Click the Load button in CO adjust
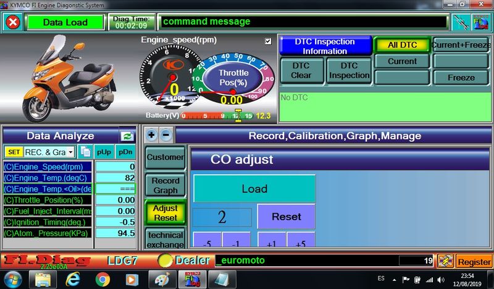 (254, 188)
